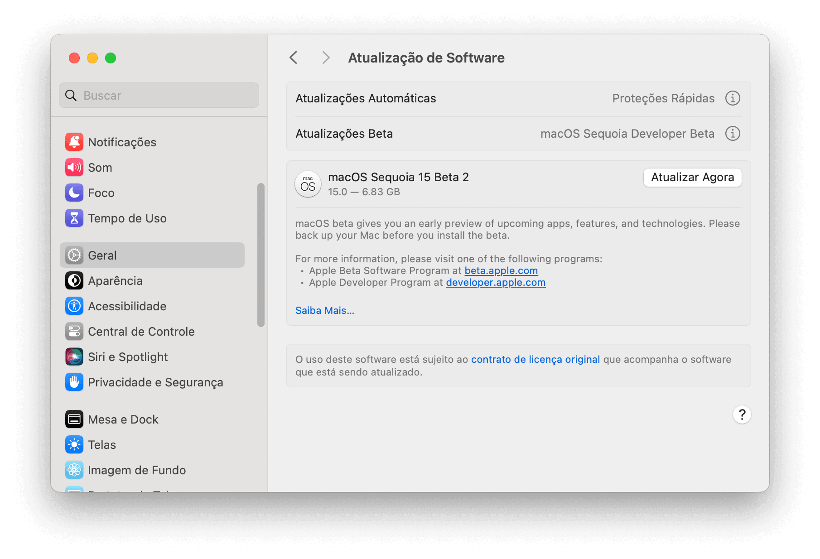Select Tempo de Uso in the sidebar
820x559 pixels.
[152, 218]
